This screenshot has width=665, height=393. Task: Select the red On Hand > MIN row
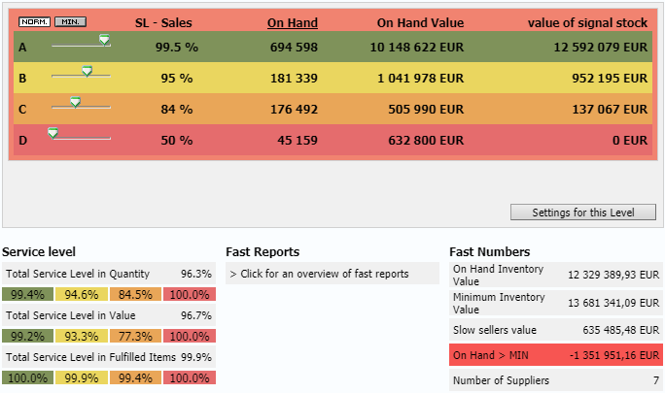(x=556, y=355)
